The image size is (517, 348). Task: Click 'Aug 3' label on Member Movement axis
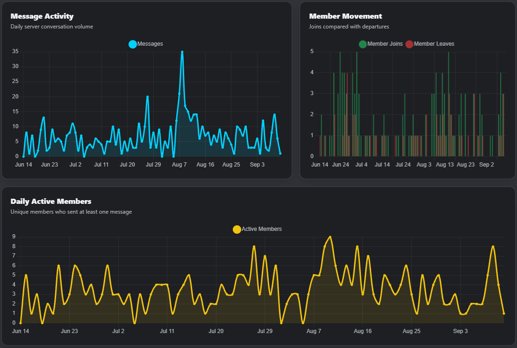(x=424, y=165)
